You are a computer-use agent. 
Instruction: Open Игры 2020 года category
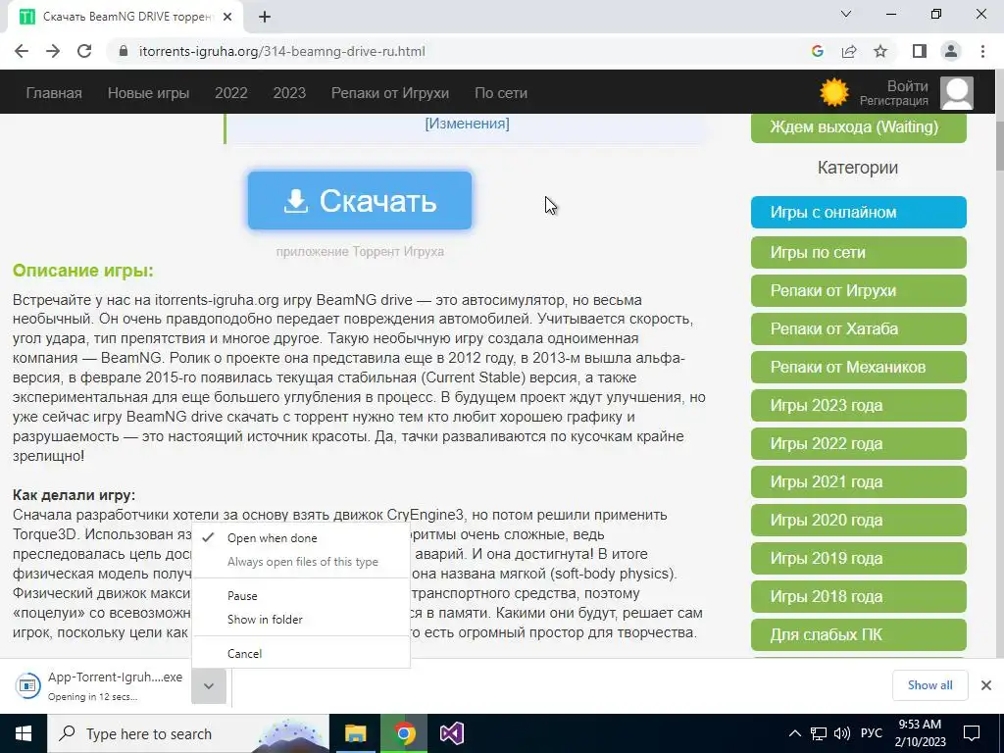pos(859,520)
